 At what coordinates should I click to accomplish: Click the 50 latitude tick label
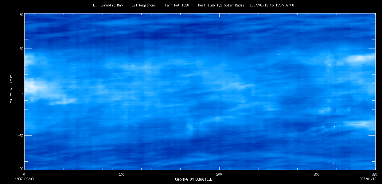21,48
